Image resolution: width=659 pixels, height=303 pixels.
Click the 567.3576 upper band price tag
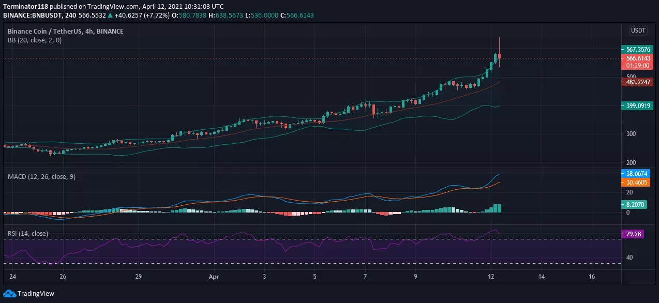(636, 50)
